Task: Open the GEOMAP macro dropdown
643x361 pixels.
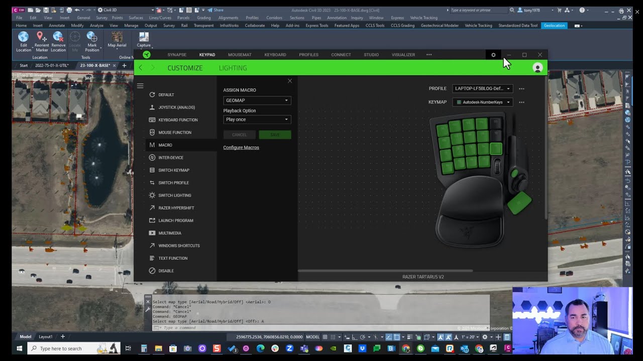Action: 257,100
